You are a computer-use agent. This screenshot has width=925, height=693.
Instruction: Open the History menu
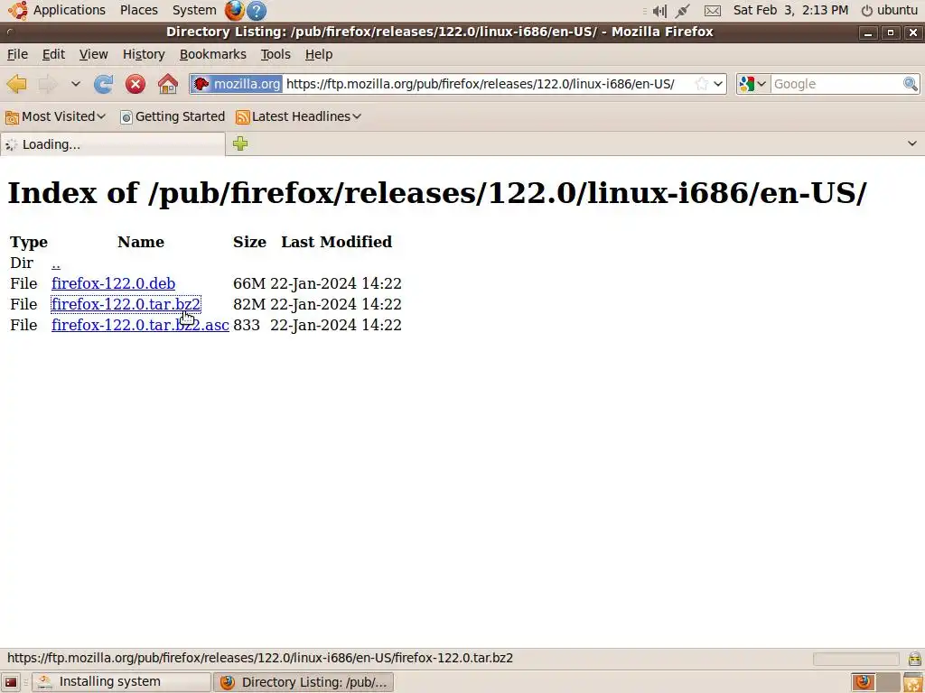coord(144,54)
